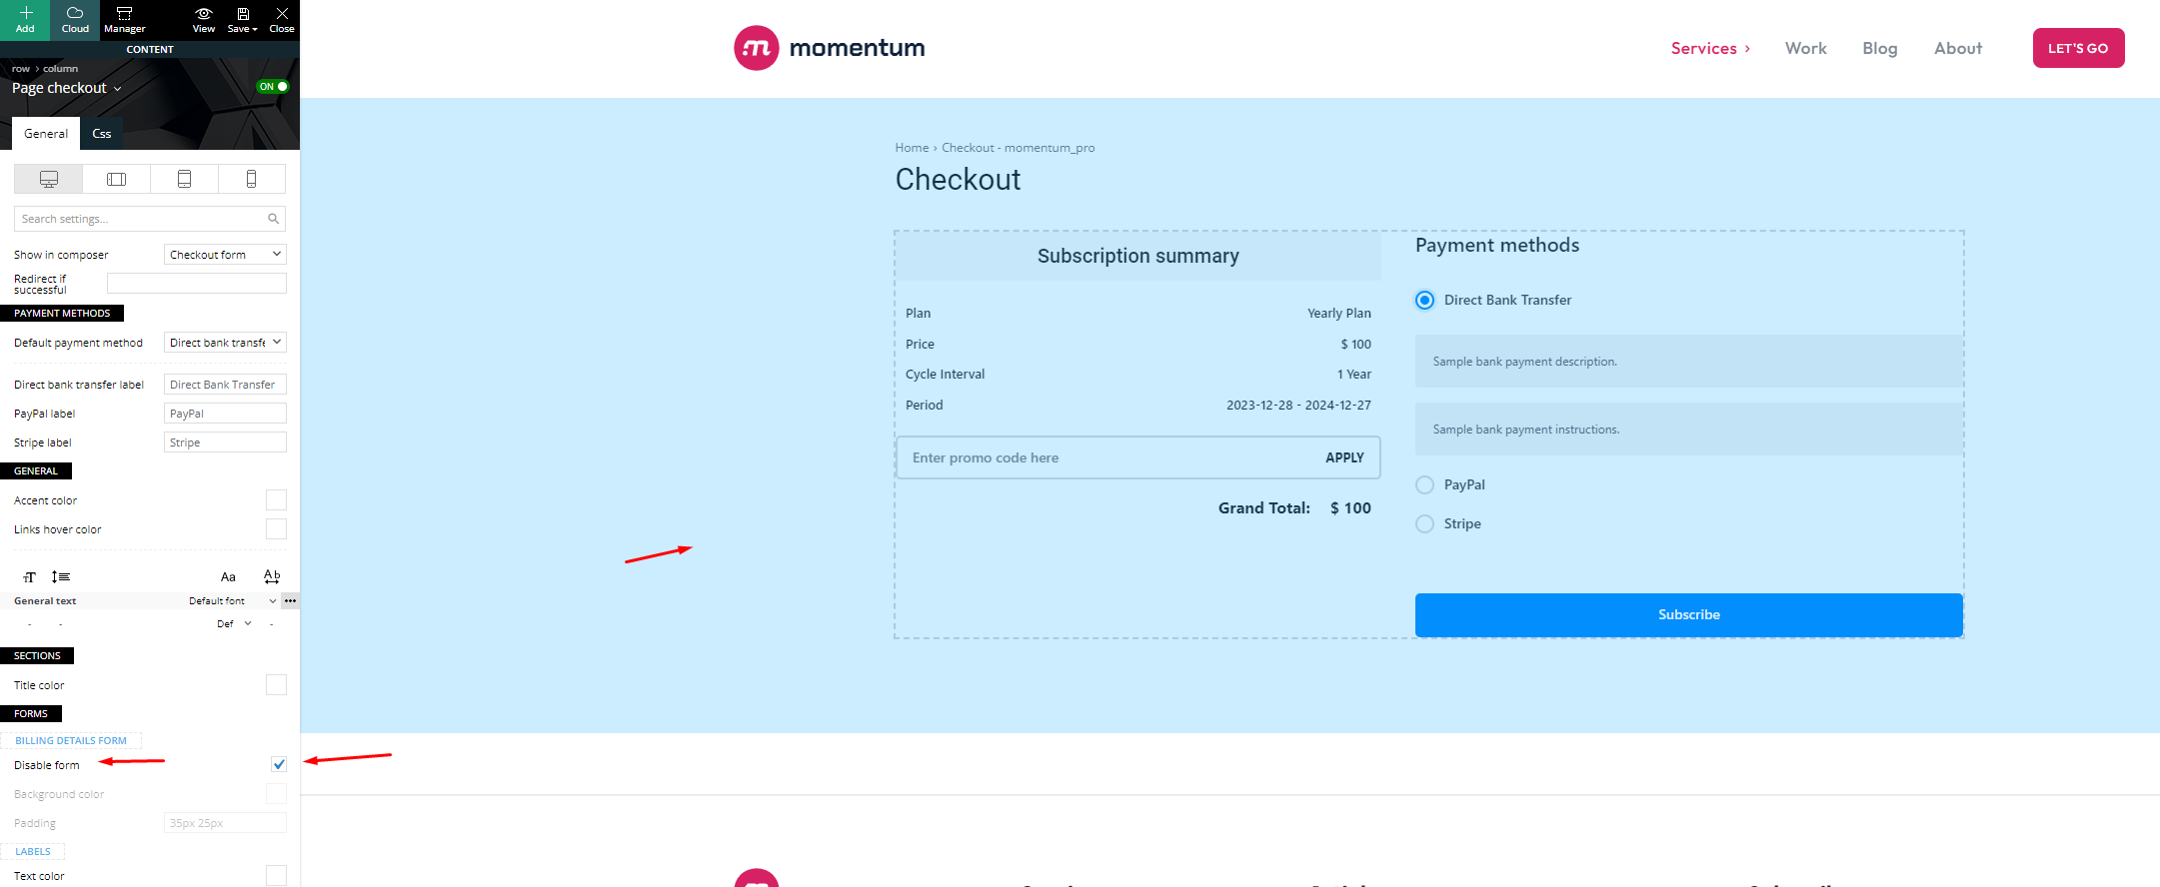Open the Services menu item
2160x887 pixels.
[1710, 48]
